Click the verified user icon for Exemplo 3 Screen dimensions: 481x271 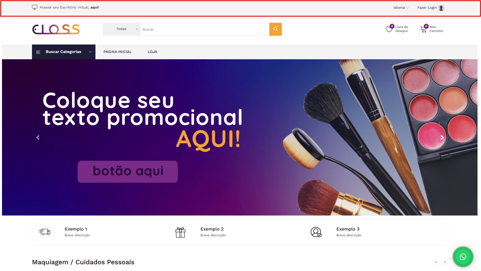tap(316, 232)
